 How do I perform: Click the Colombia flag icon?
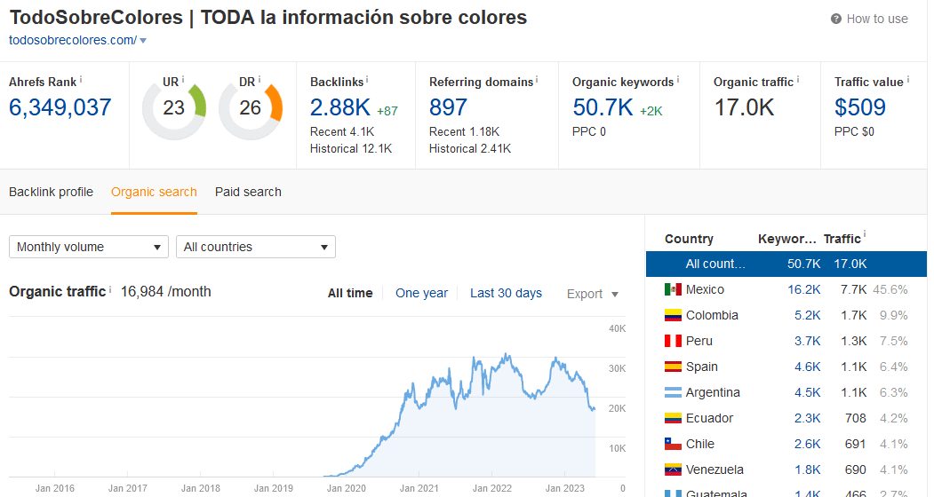click(673, 315)
